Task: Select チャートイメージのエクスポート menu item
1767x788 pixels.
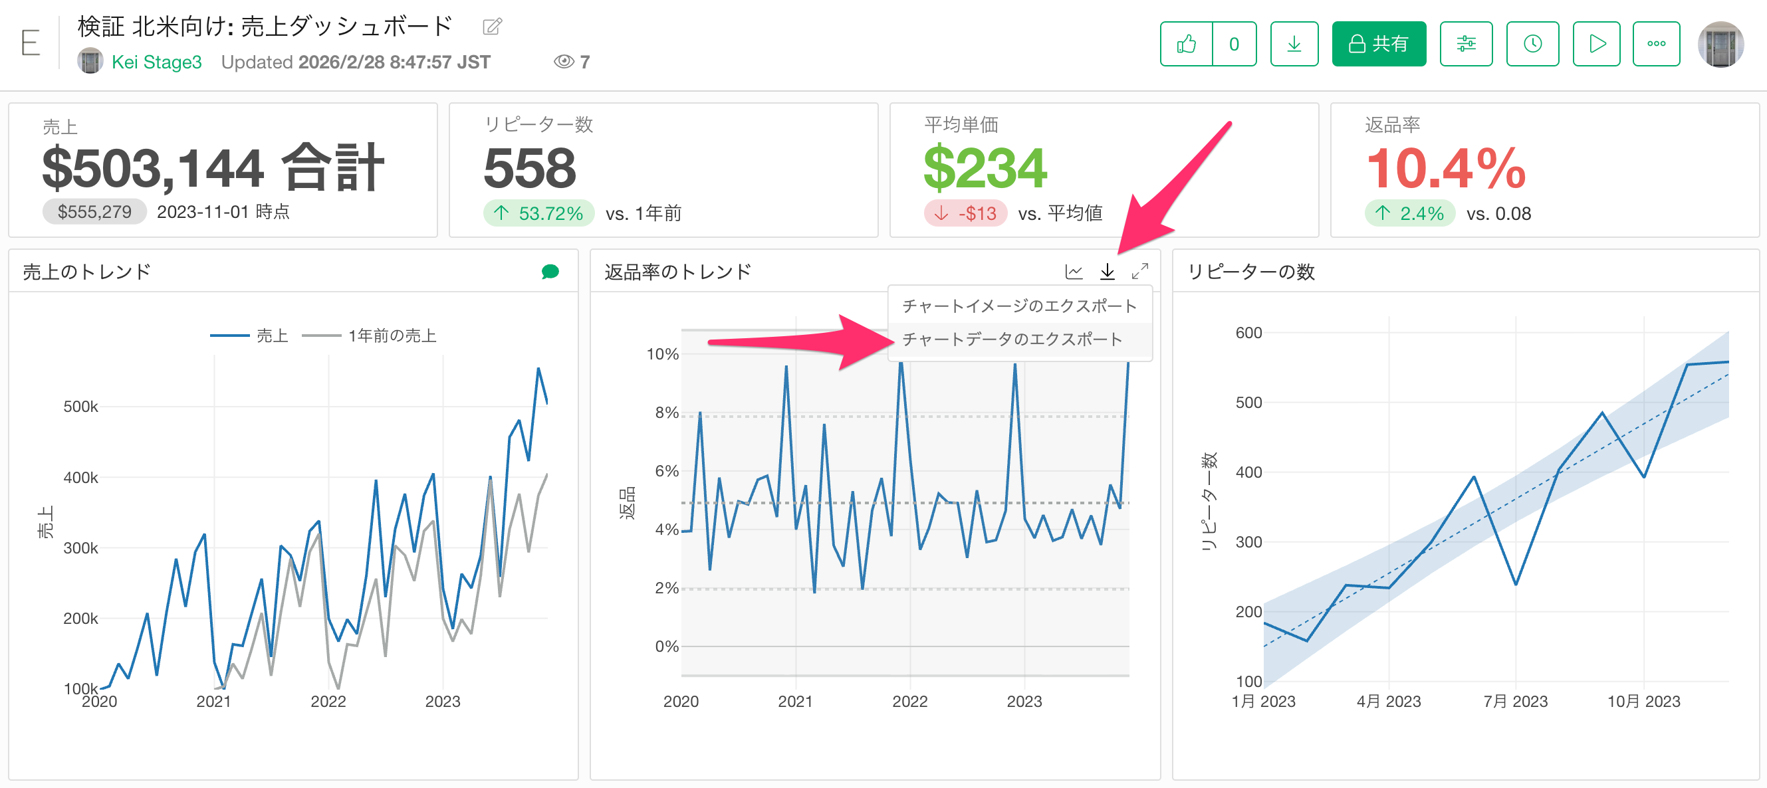Action: [1018, 306]
